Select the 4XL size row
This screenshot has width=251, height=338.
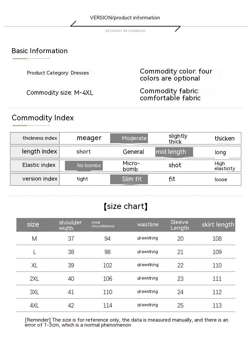pos(125,305)
